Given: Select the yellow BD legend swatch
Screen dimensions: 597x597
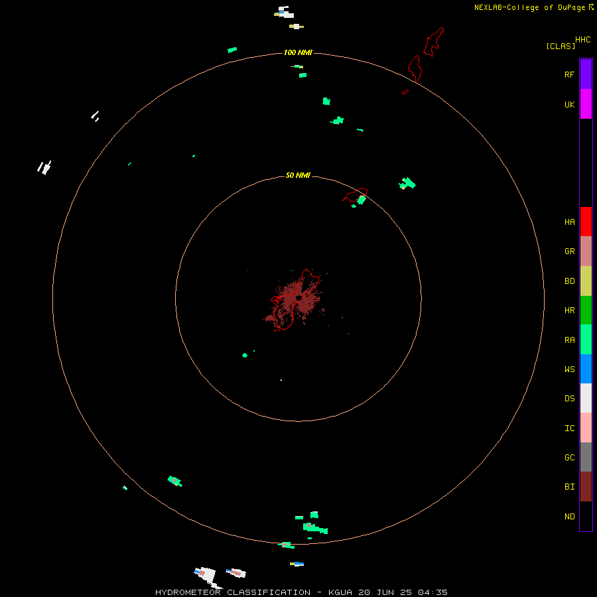Looking at the screenshot, I should [x=586, y=281].
